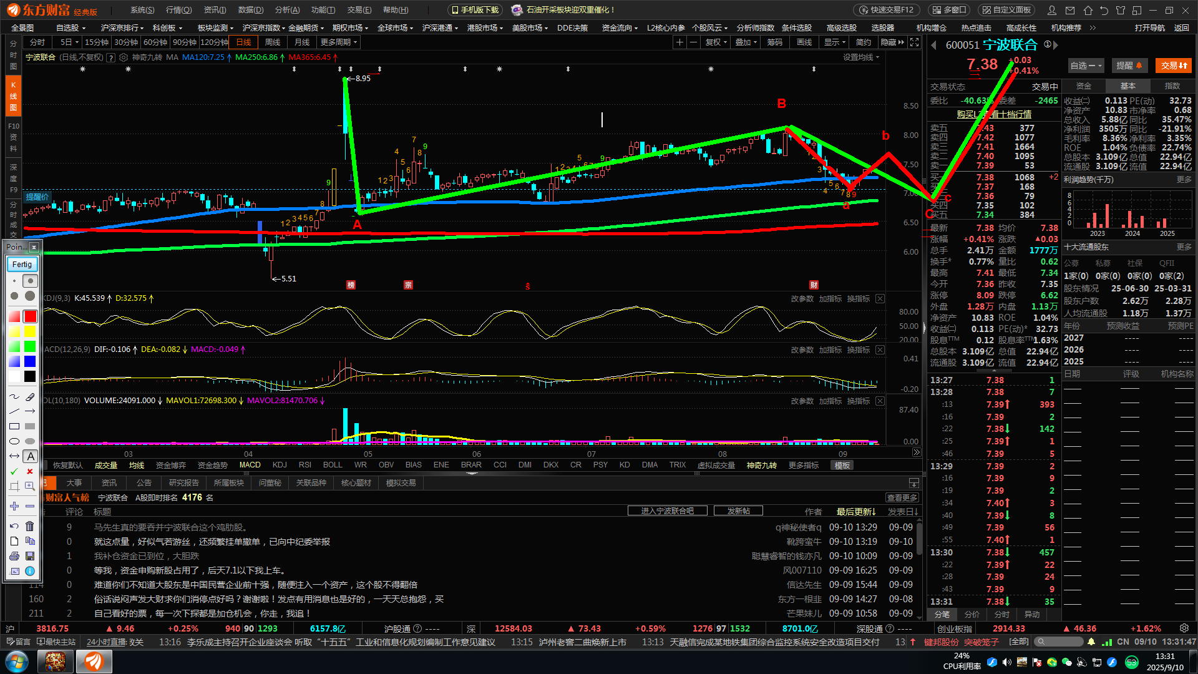Open the 设置均线 moving average settings dropdown
Screen dimensions: 1198x674
pos(861,57)
